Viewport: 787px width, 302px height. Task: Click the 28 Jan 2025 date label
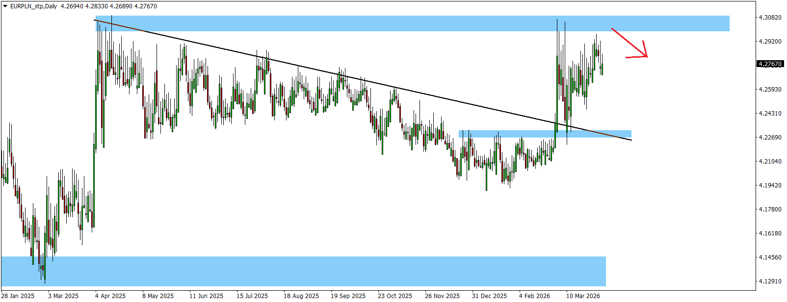18,296
